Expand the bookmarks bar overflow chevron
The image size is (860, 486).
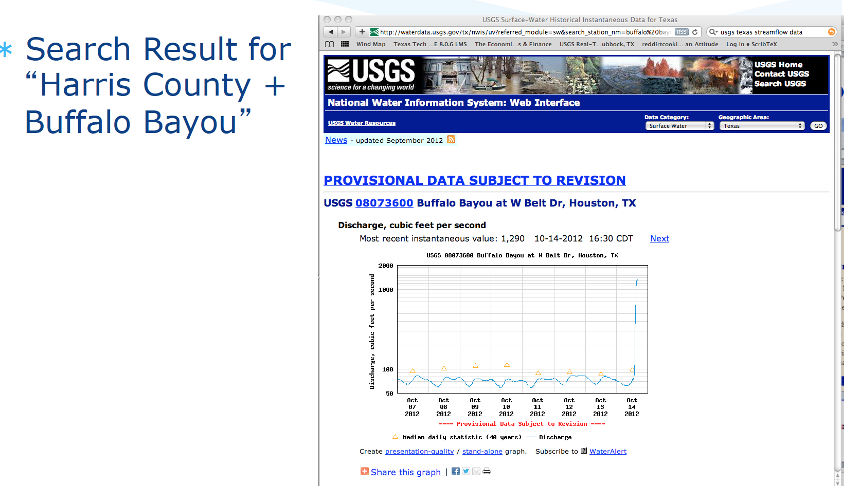[835, 44]
